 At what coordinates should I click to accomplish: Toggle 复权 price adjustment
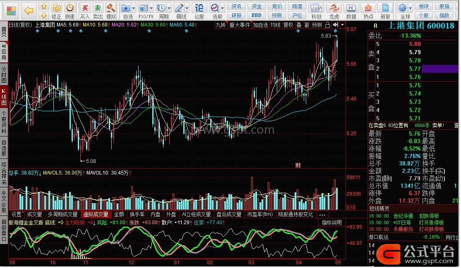pyautogui.click(x=288, y=25)
